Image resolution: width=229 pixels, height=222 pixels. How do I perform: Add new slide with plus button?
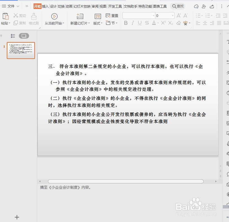point(17,217)
